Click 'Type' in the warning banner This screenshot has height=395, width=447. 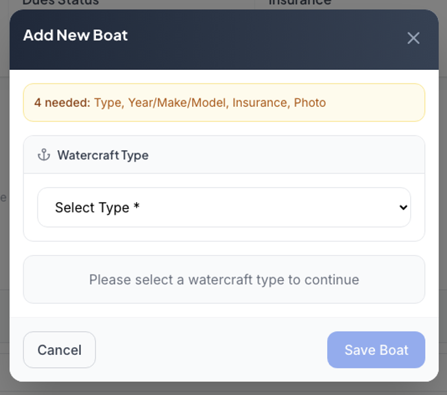coord(108,102)
